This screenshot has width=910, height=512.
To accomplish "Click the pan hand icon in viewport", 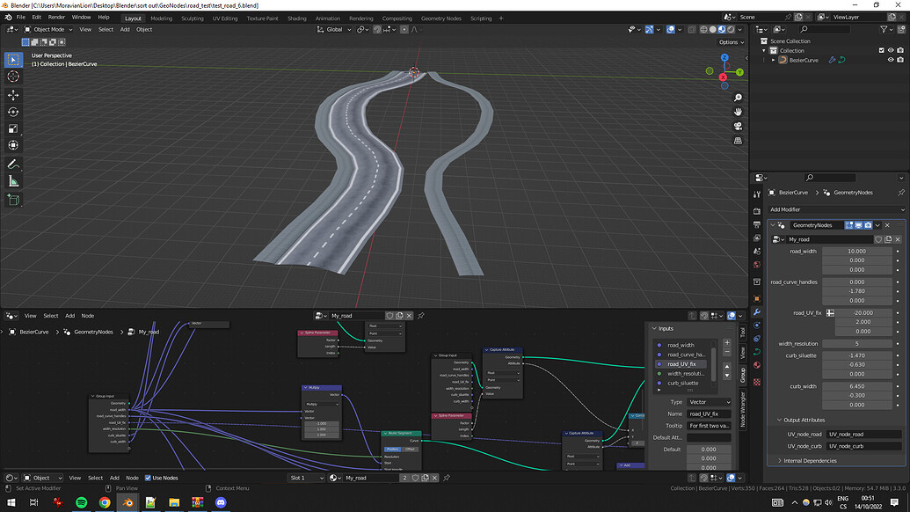I will (x=738, y=112).
